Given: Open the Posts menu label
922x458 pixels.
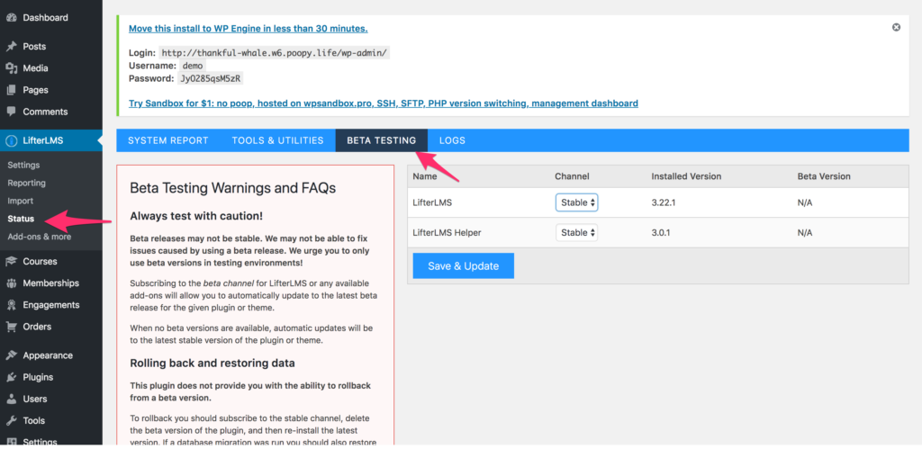Looking at the screenshot, I should [34, 47].
